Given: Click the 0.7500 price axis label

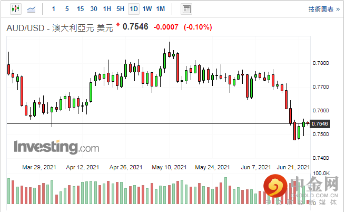Looking at the screenshot, I should [x=321, y=134].
